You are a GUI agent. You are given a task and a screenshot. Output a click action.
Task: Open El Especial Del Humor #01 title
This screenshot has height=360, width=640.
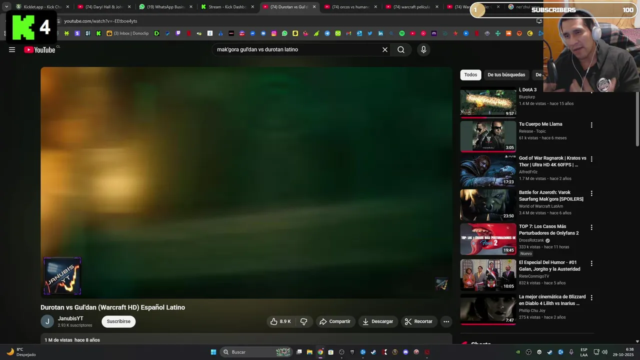pyautogui.click(x=549, y=265)
